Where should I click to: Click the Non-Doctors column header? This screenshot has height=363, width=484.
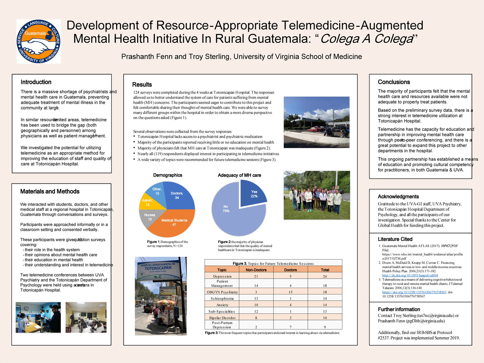tap(256, 270)
